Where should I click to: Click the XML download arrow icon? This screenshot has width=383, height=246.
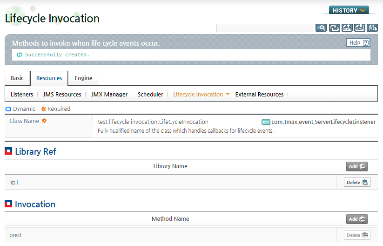click(x=360, y=28)
